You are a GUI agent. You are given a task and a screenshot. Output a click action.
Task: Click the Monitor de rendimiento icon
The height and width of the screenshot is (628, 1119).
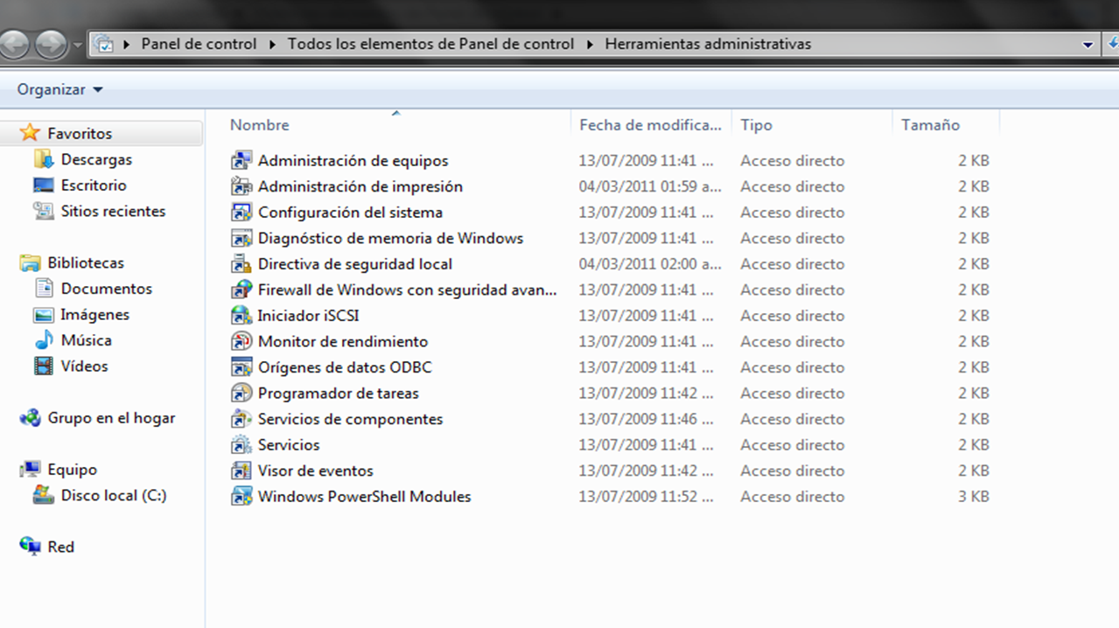[241, 342]
